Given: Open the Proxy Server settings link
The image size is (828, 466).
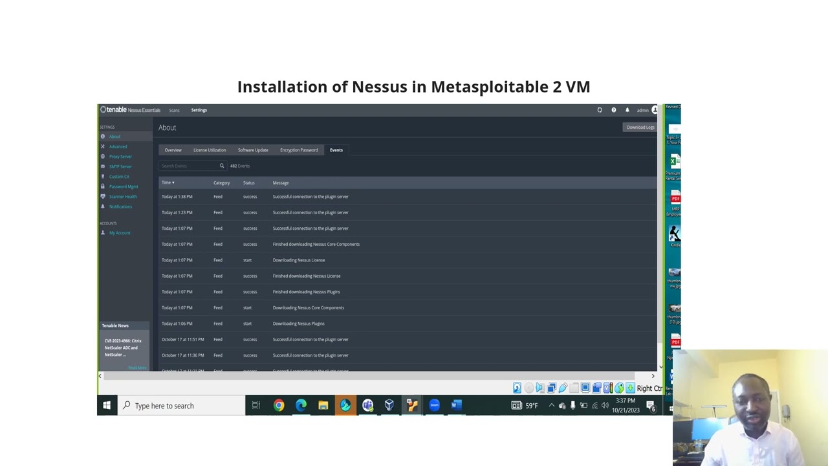Looking at the screenshot, I should pyautogui.click(x=120, y=157).
